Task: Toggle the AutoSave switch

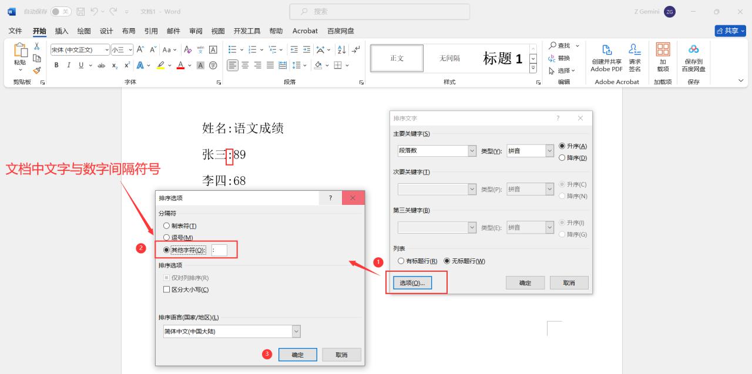Action: click(x=61, y=11)
